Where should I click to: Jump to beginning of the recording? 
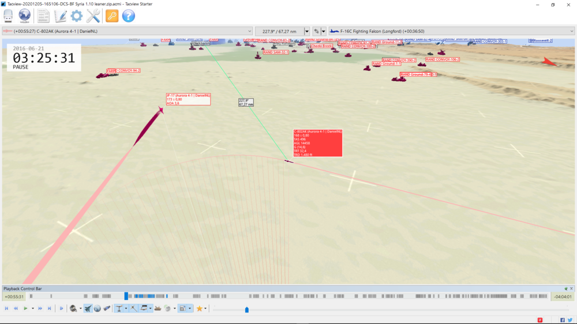[x=6, y=308]
